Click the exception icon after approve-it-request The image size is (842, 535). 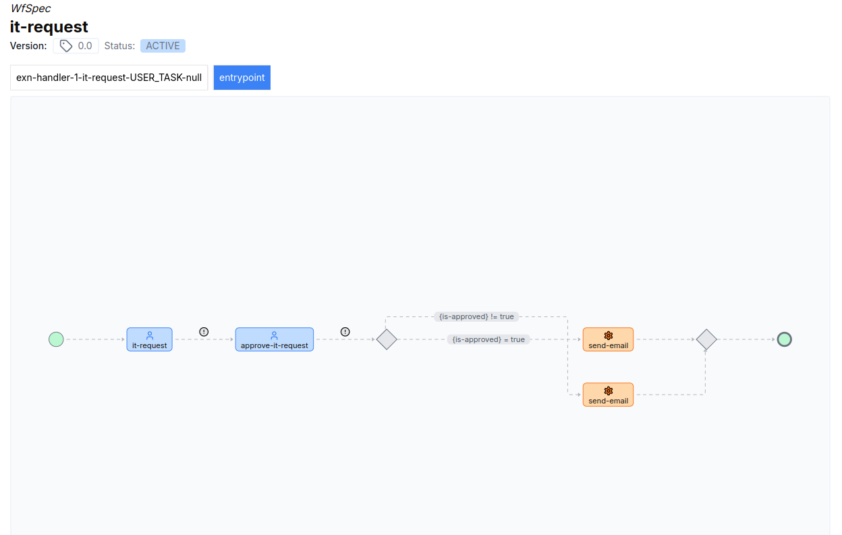345,331
